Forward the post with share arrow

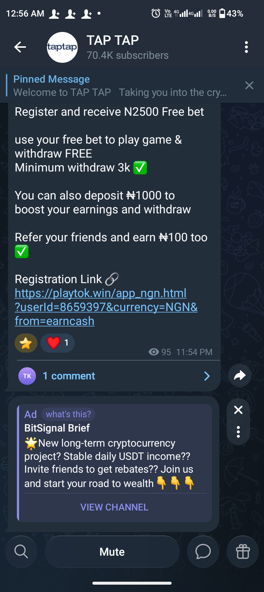pyautogui.click(x=239, y=375)
